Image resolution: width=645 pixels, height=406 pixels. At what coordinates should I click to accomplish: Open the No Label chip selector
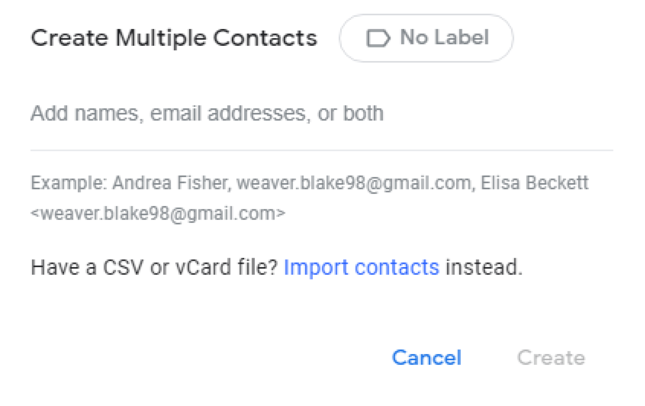tap(426, 38)
